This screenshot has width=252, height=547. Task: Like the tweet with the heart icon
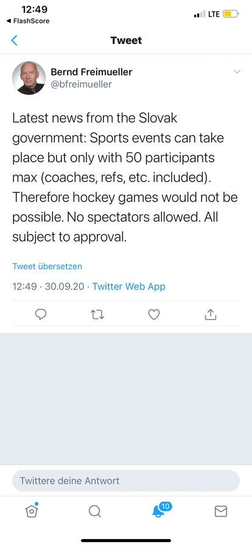point(154,314)
